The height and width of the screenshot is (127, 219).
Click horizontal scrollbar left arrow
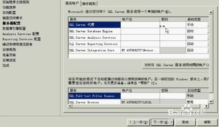click(x=70, y=106)
